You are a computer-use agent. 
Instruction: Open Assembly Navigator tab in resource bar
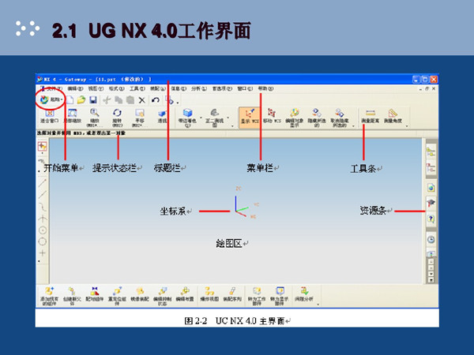coord(431,151)
